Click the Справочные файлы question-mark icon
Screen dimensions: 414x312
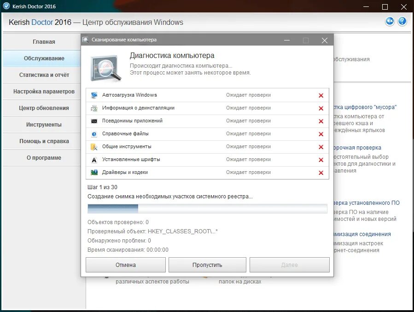coord(94,134)
